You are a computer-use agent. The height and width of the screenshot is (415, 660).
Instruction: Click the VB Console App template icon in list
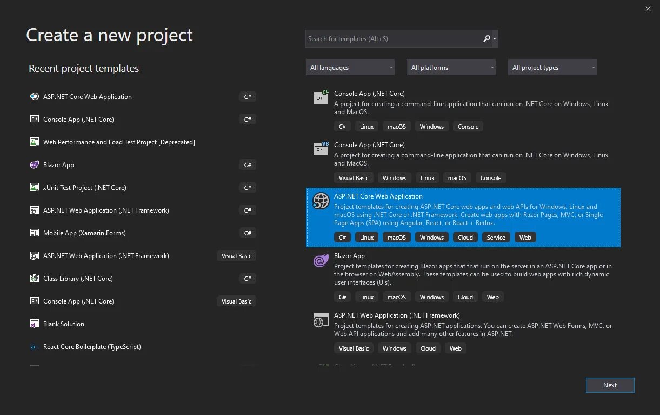321,148
